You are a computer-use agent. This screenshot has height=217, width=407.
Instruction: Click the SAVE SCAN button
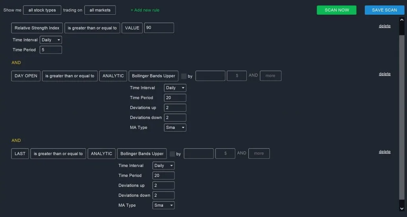(x=384, y=10)
